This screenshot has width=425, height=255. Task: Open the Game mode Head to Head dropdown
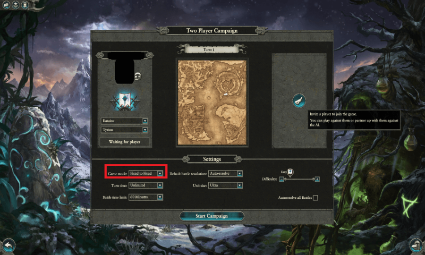point(146,173)
